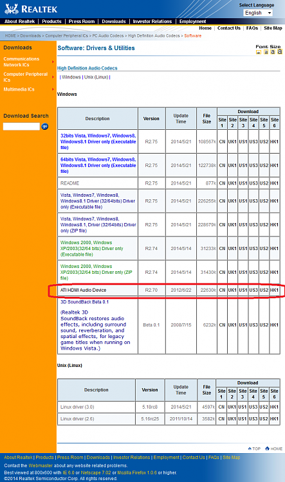Click README row CN download link

[222, 183]
